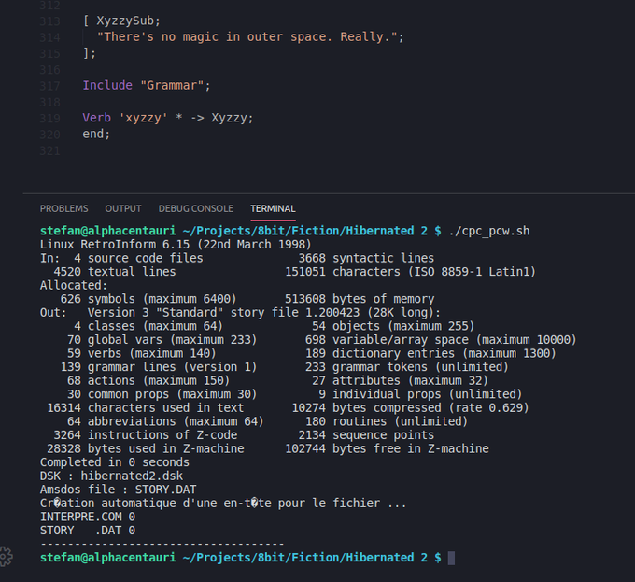
Task: Open the Manage gear icon
Action: click(x=6, y=557)
